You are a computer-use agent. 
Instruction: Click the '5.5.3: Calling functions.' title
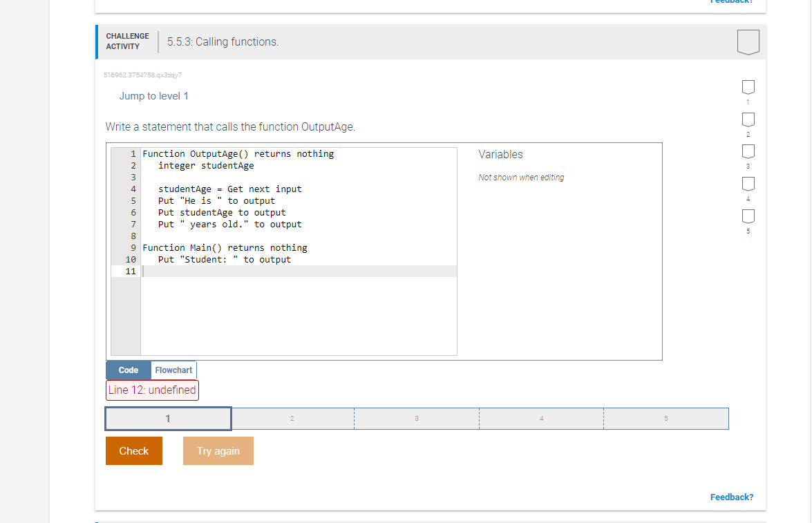[x=223, y=42]
